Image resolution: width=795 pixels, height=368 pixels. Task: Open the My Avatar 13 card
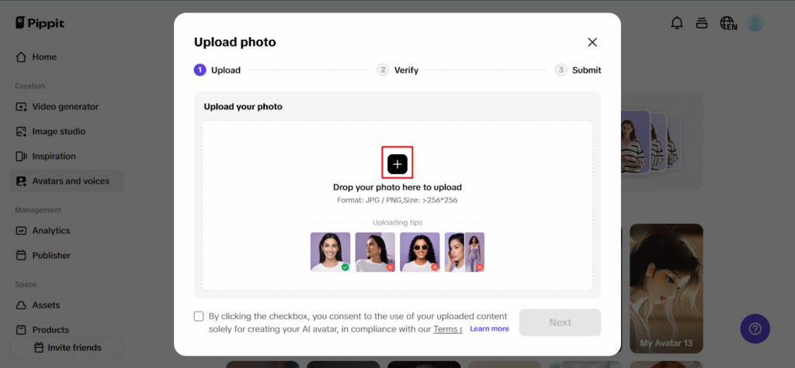coord(666,288)
